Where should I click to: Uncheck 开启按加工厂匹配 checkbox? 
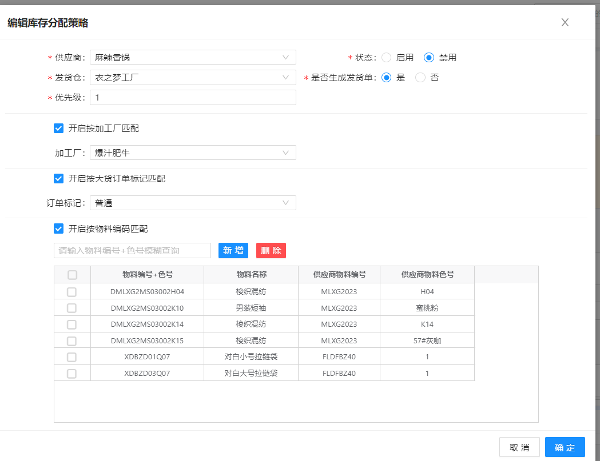pyautogui.click(x=58, y=128)
